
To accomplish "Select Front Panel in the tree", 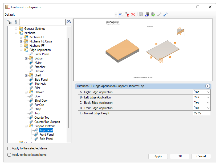I will tap(47, 135).
